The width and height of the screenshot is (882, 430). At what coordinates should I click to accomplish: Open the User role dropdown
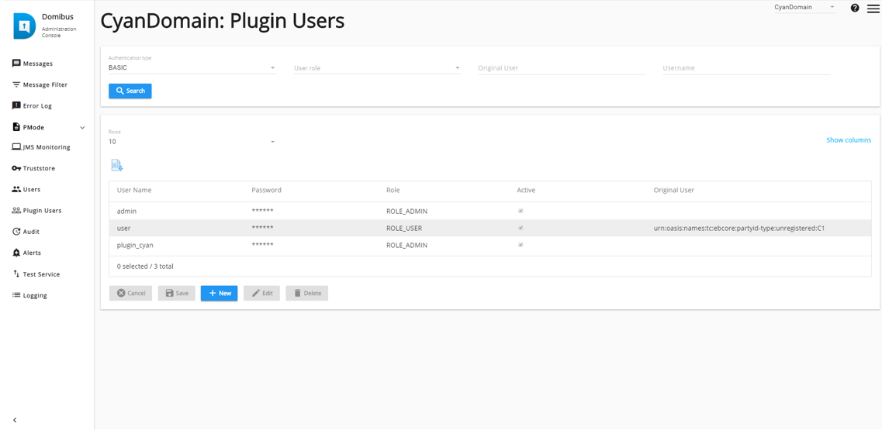[x=376, y=68]
